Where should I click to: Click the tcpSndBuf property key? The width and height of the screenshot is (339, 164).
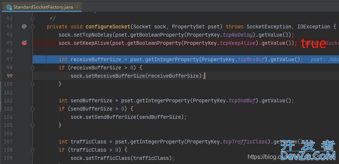[x=242, y=101]
